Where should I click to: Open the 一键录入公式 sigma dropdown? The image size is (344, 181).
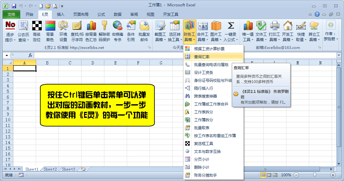[230, 31]
